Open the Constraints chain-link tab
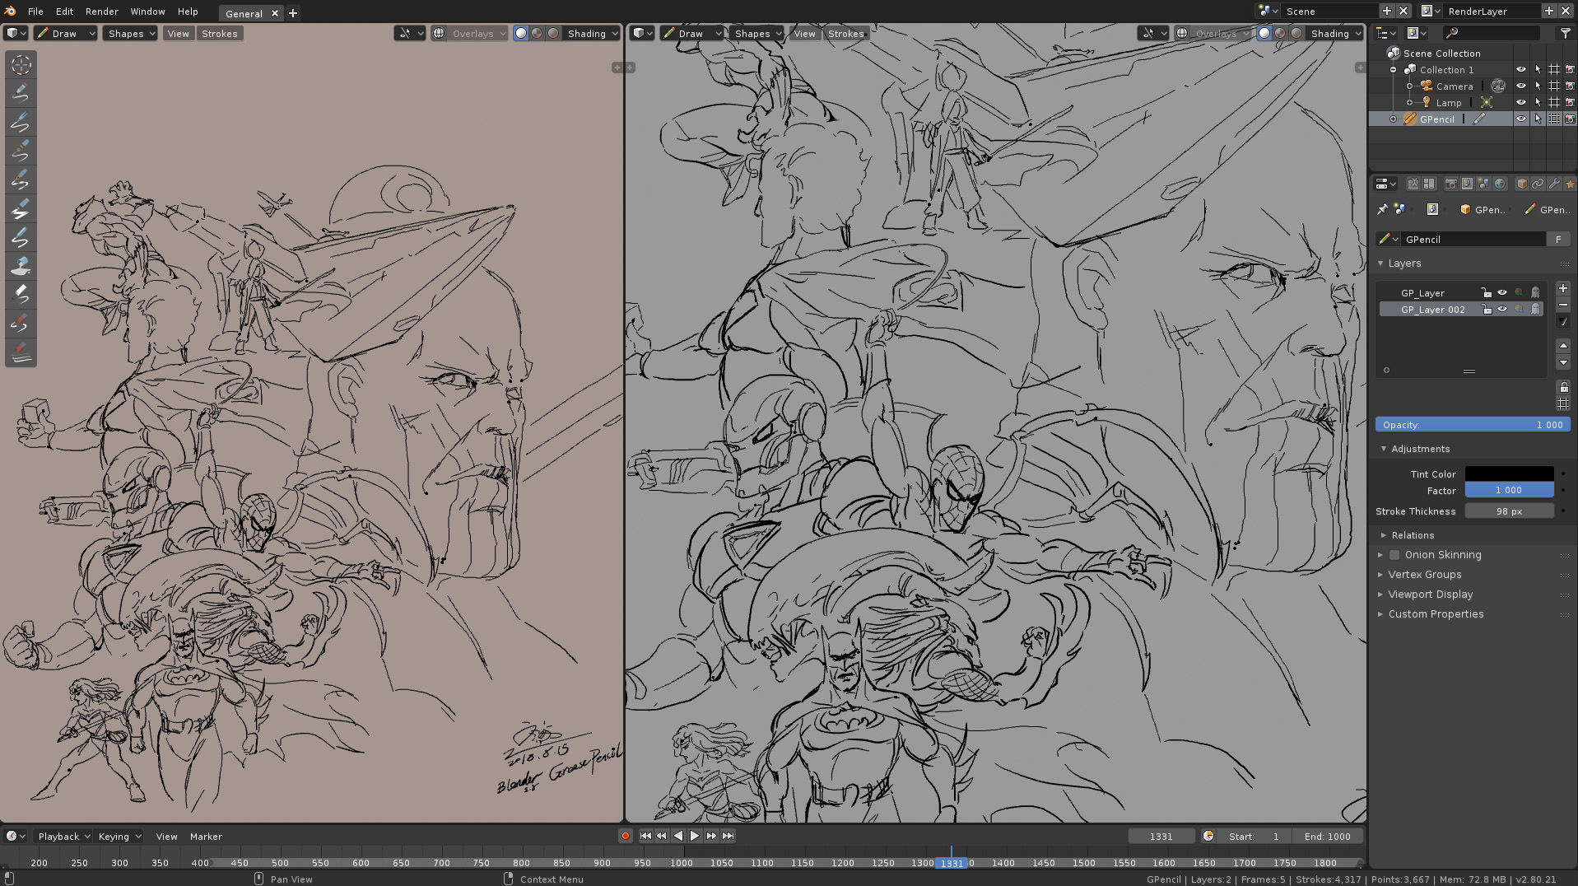 point(1538,184)
